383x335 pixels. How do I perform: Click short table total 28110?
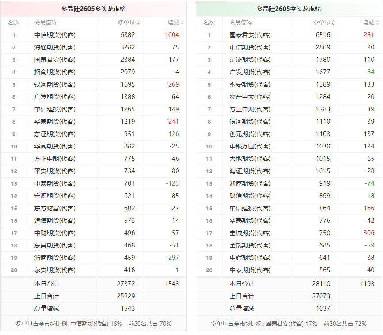(x=321, y=284)
